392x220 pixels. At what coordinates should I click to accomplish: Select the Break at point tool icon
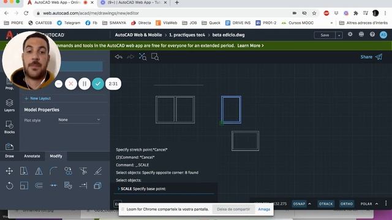pos(53,186)
